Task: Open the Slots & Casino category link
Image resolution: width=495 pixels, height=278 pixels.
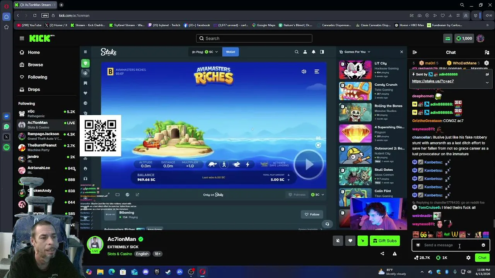Action: [x=119, y=254]
